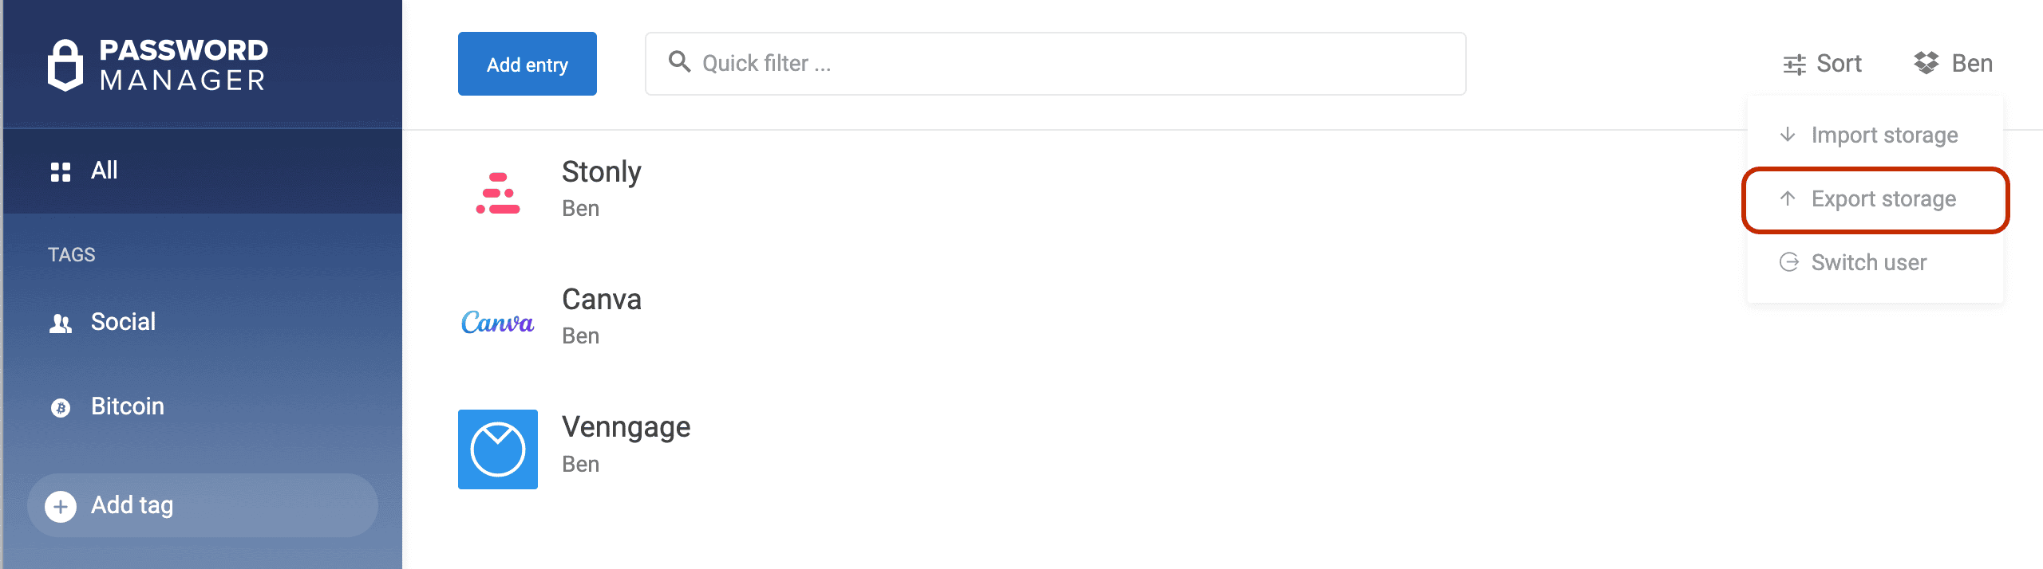Click the Dropbox icon beside Ben
This screenshot has height=569, width=2043.
click(1926, 63)
